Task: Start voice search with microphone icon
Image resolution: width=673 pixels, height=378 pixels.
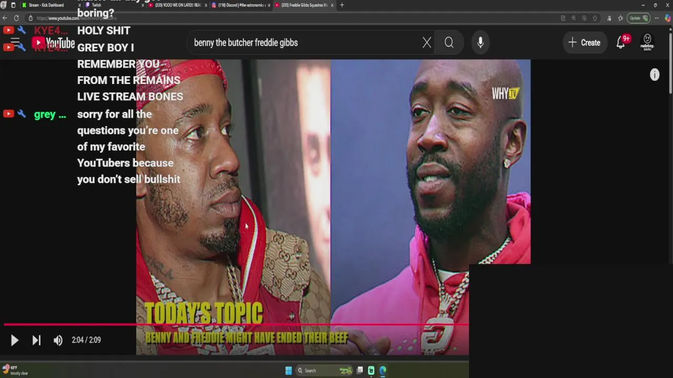Action: click(480, 43)
